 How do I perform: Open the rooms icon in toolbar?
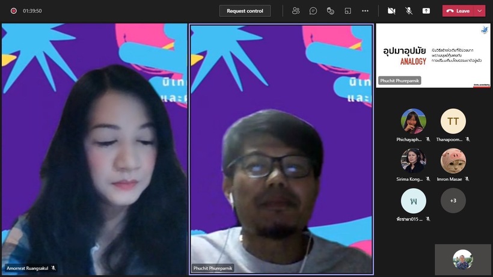pos(348,11)
